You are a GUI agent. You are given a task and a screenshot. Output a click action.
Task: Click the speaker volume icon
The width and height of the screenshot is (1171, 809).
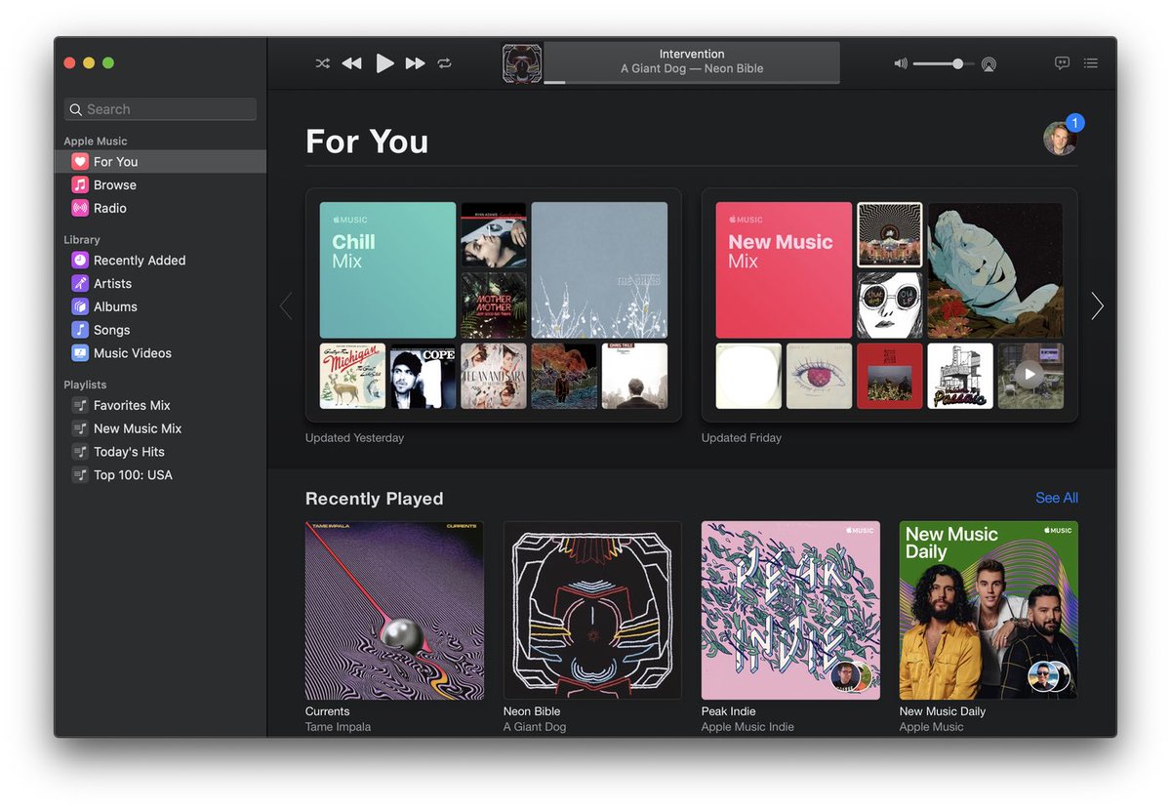point(901,63)
